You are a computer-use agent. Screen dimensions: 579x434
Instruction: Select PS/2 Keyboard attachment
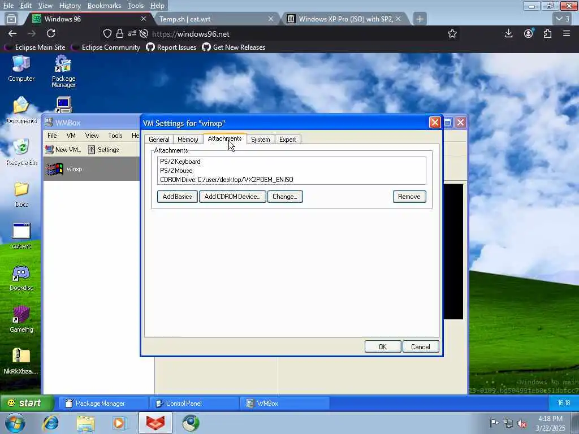click(291, 162)
